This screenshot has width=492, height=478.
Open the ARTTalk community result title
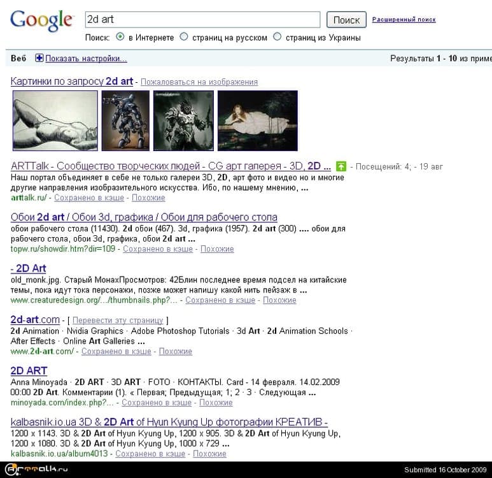(171, 166)
